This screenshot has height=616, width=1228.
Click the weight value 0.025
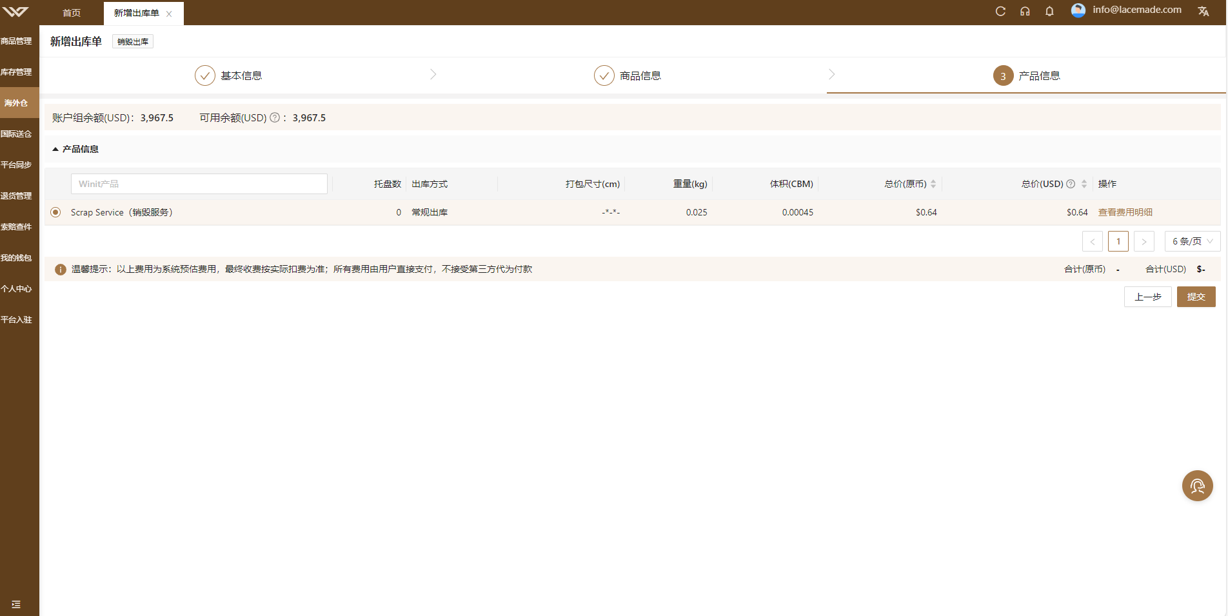point(697,212)
